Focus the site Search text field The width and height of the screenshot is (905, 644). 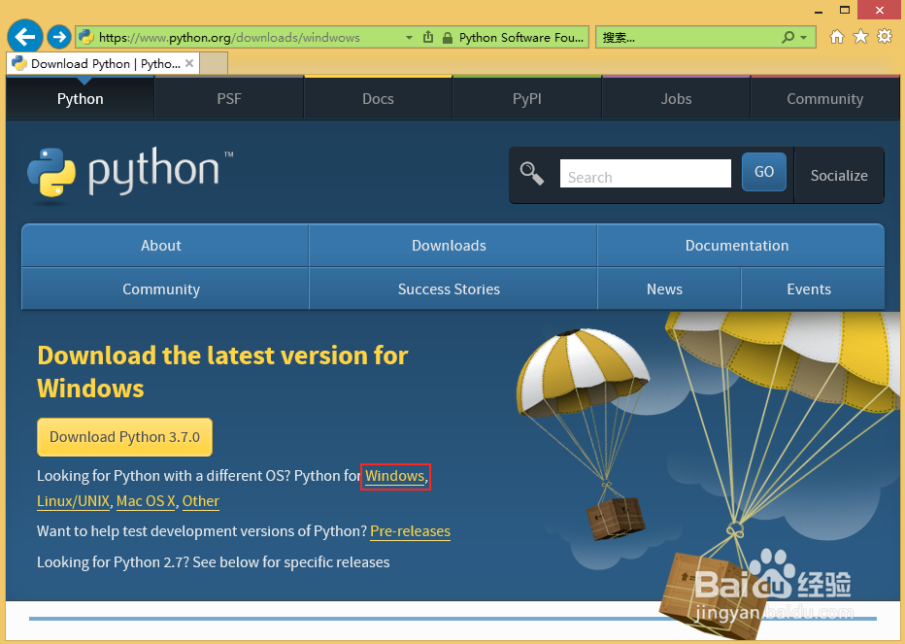[x=646, y=173]
